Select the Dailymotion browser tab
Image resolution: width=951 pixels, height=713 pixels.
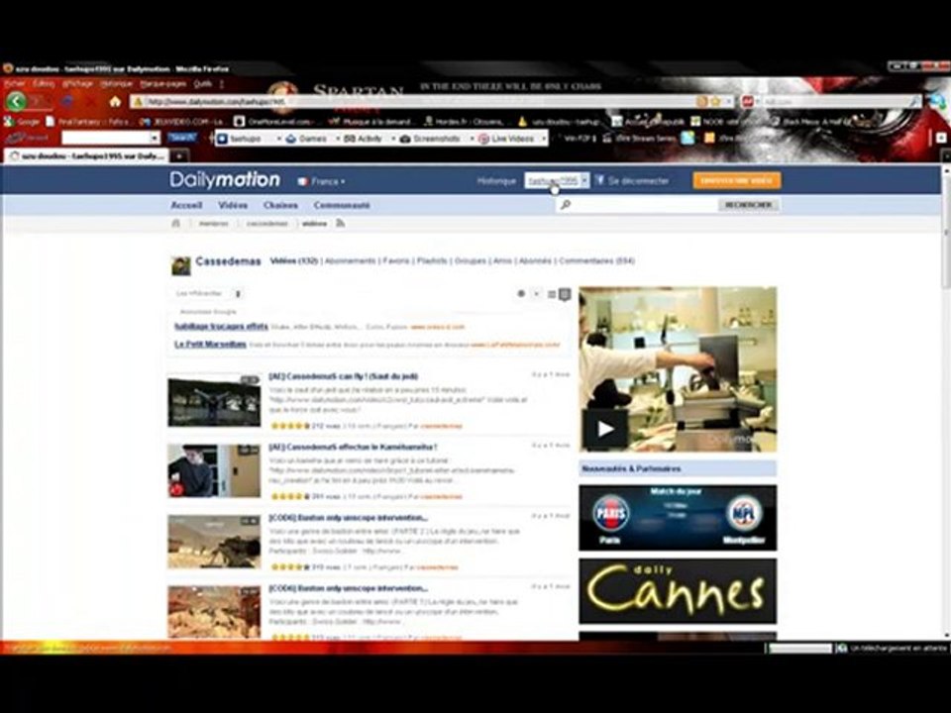87,156
